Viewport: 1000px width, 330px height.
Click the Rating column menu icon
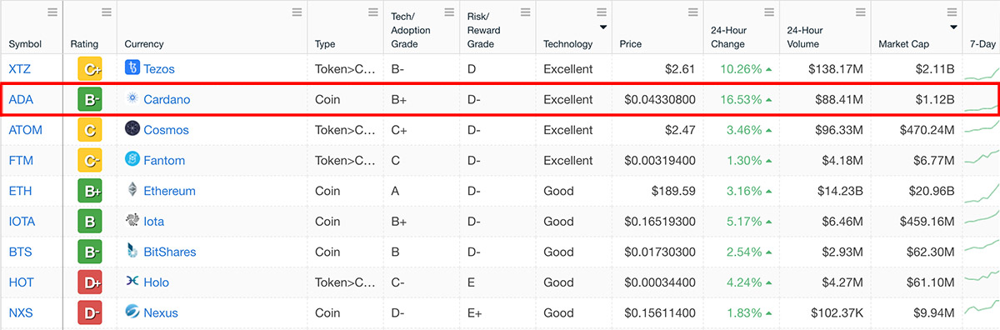[x=106, y=12]
